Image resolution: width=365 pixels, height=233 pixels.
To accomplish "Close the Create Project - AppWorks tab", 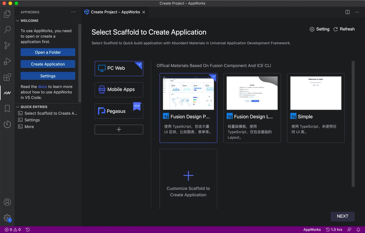I will coord(144,12).
